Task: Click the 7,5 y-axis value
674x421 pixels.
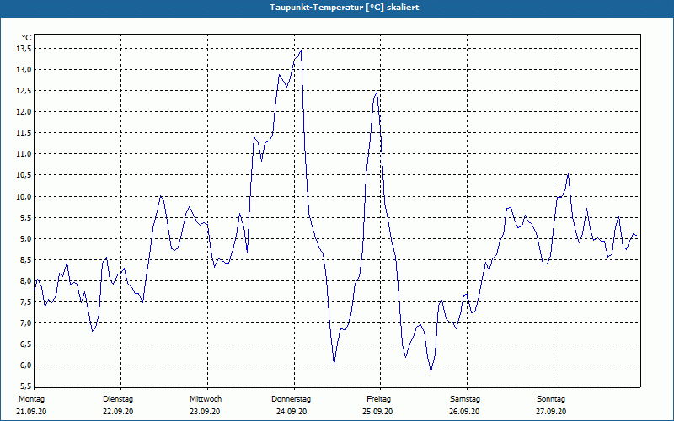Action: [26, 301]
